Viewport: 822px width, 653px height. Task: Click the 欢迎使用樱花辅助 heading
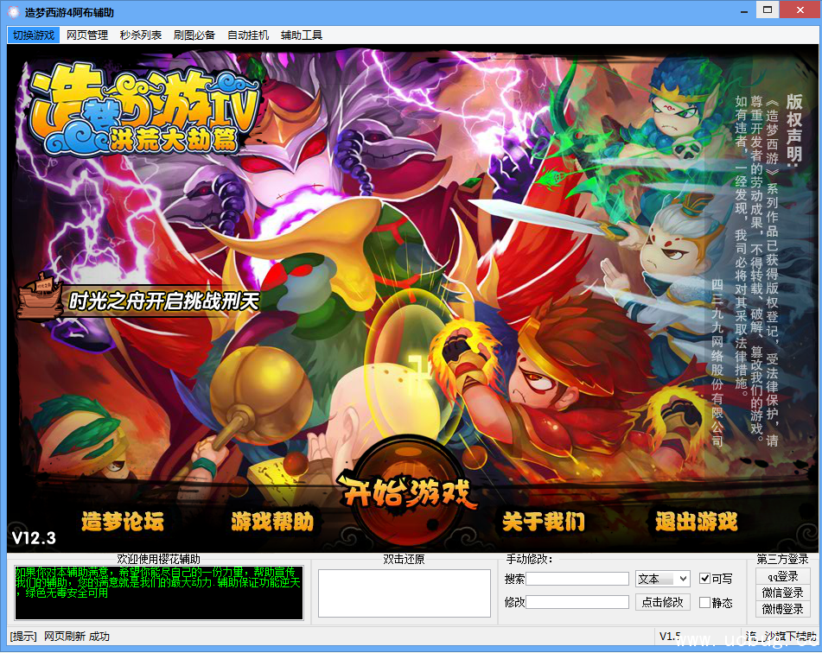pos(158,559)
